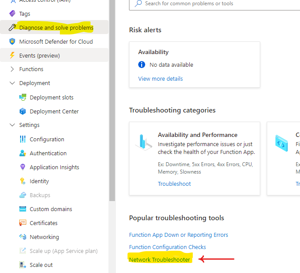
Task: Click the Authentication person icon
Action: click(23, 153)
